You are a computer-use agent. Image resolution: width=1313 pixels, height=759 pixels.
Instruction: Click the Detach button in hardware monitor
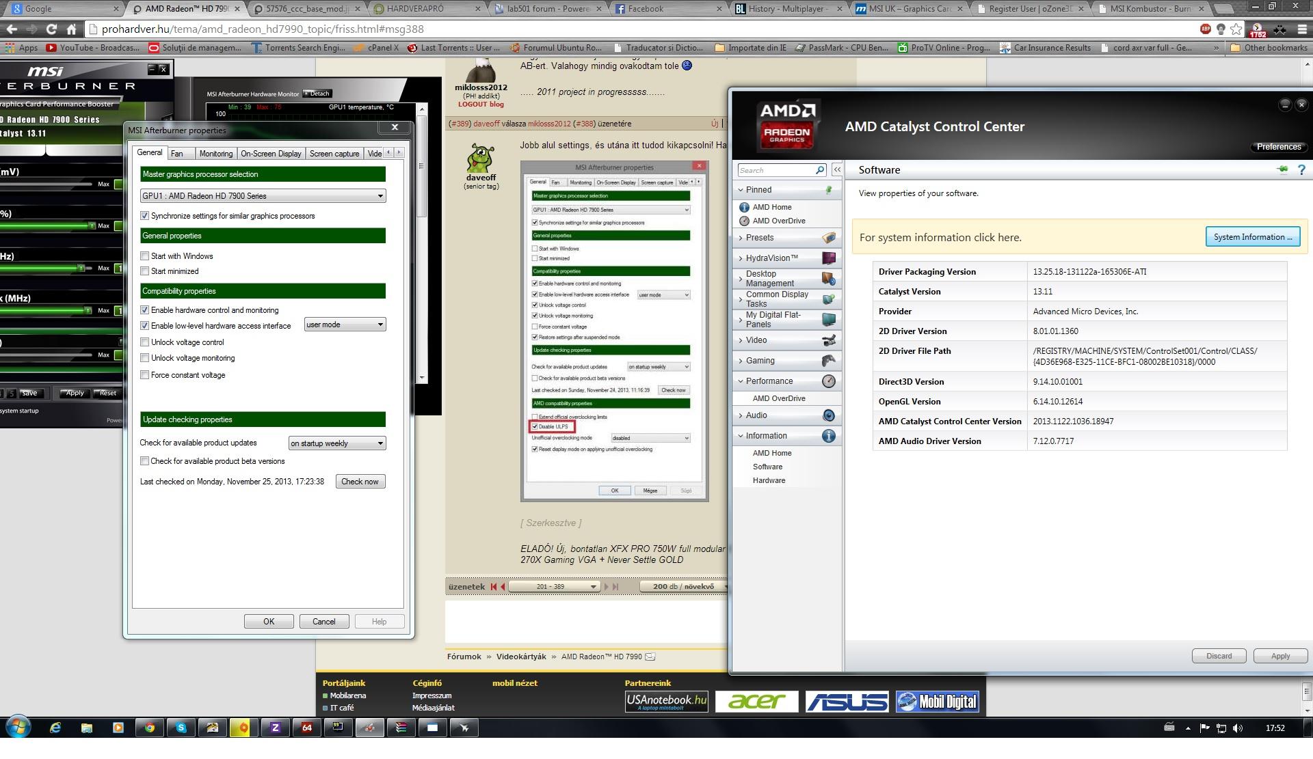[317, 94]
